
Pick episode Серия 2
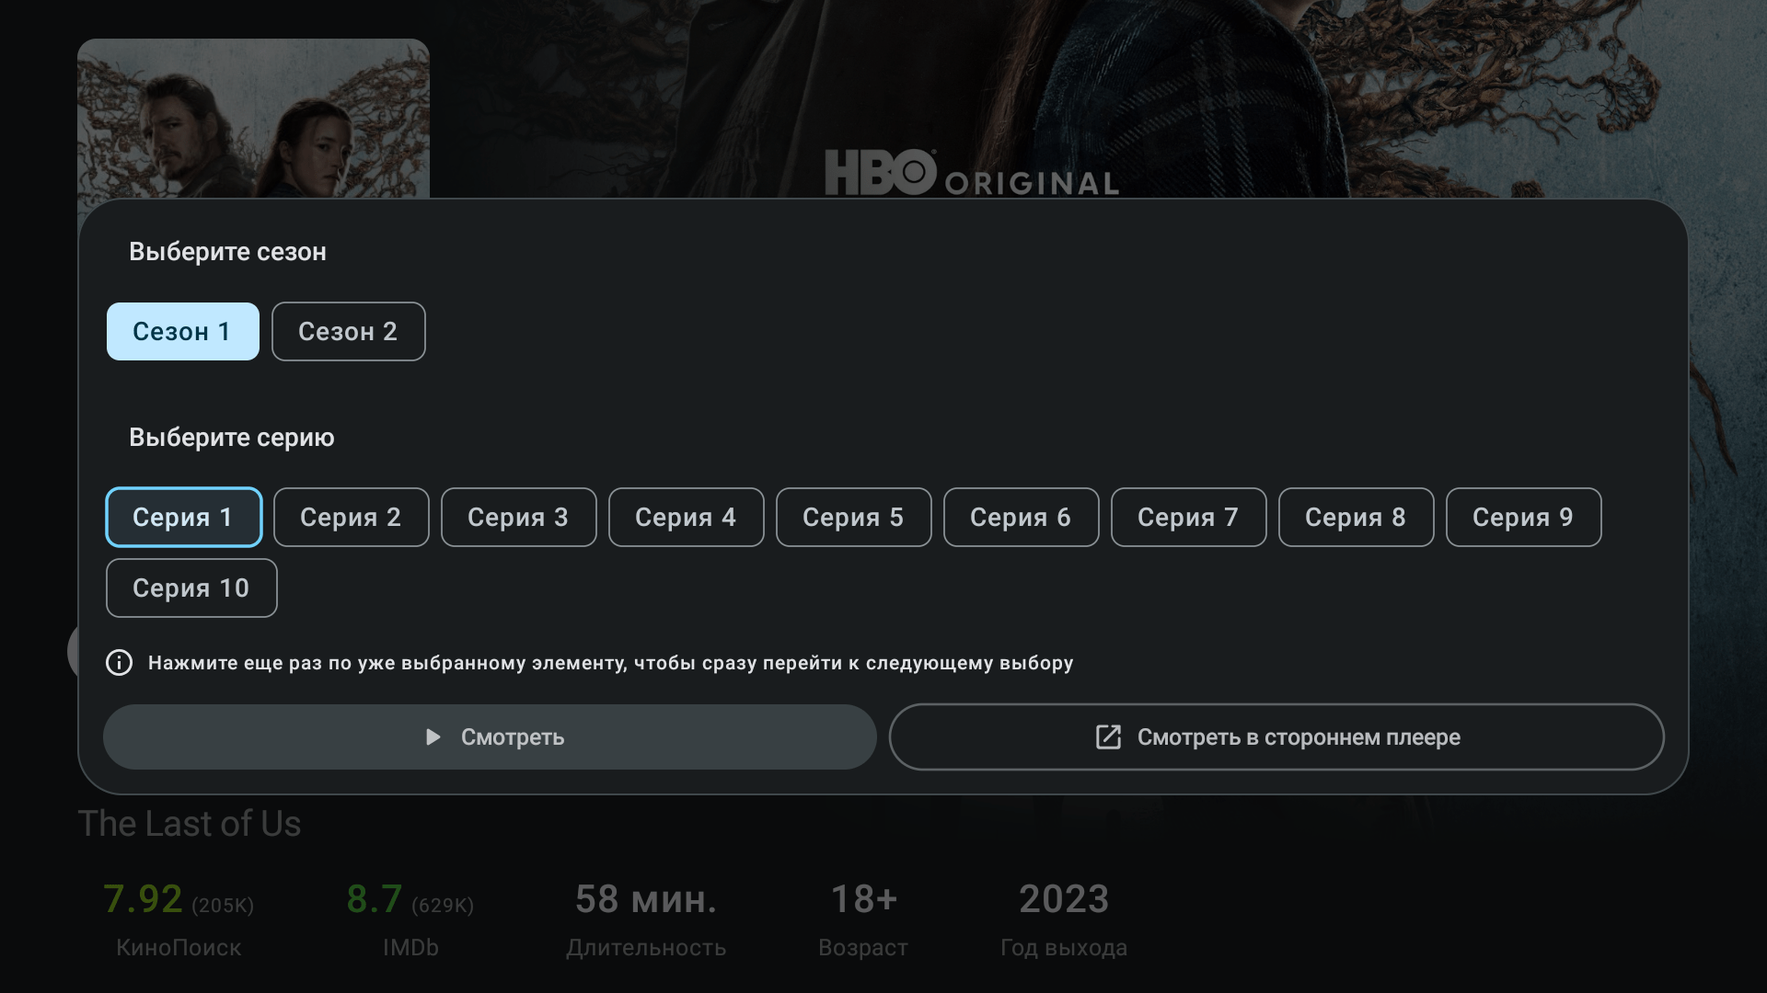click(x=351, y=517)
